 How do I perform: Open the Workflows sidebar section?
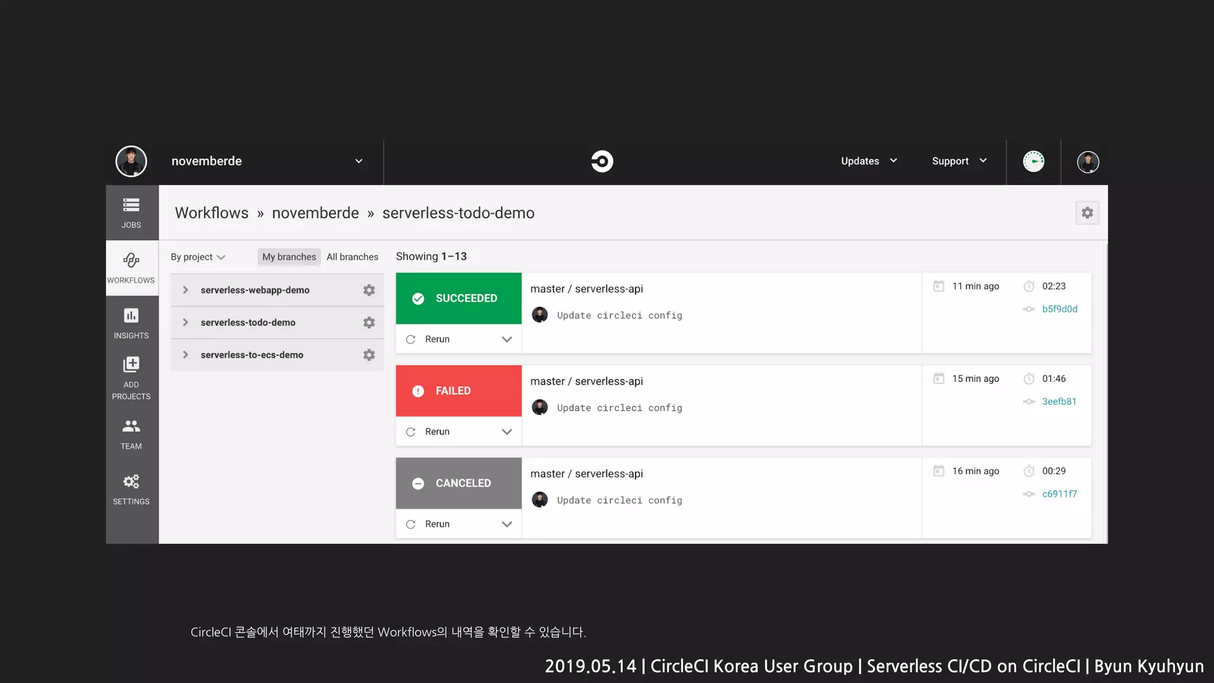pos(131,268)
